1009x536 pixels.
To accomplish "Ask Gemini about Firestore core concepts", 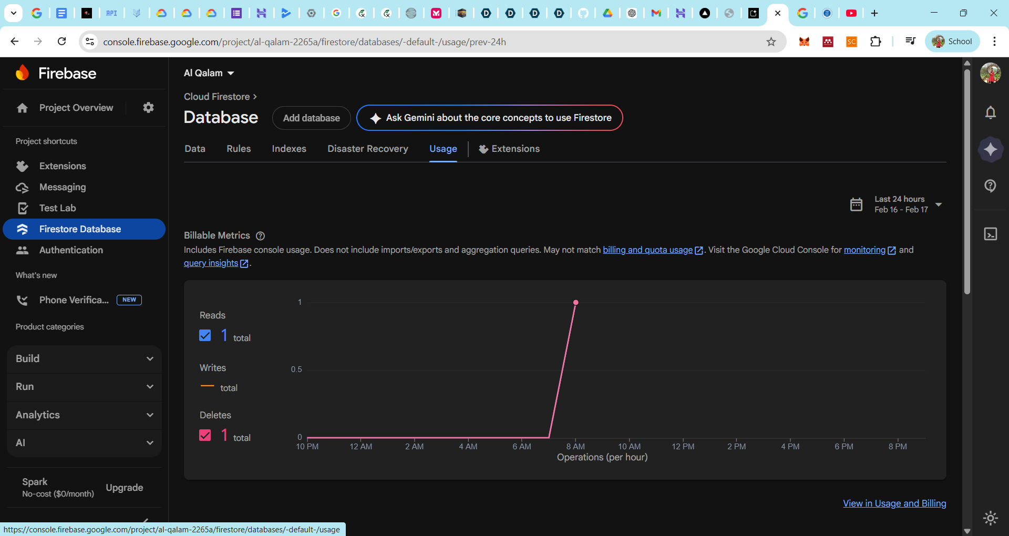I will 490,118.
